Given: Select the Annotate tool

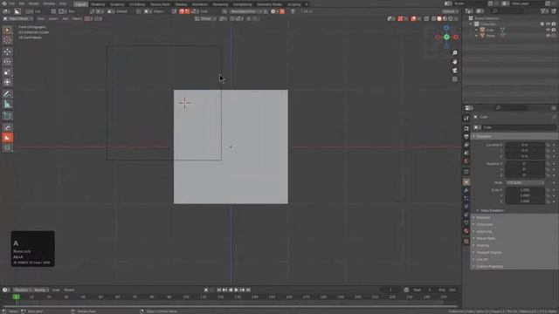Looking at the screenshot, I should tap(7, 94).
